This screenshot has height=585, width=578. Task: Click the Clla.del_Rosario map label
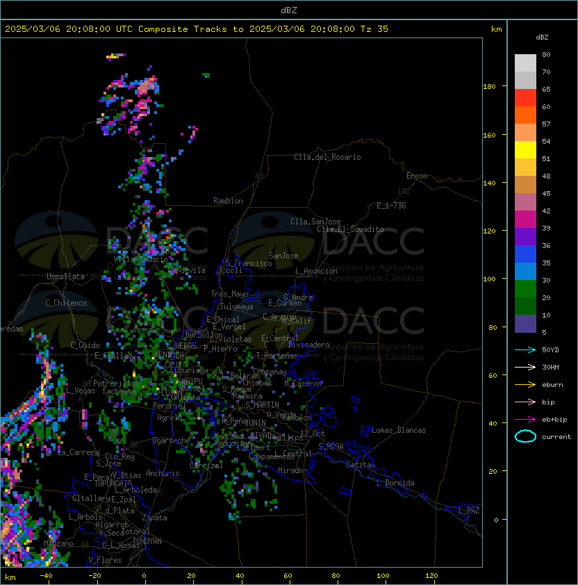click(327, 157)
